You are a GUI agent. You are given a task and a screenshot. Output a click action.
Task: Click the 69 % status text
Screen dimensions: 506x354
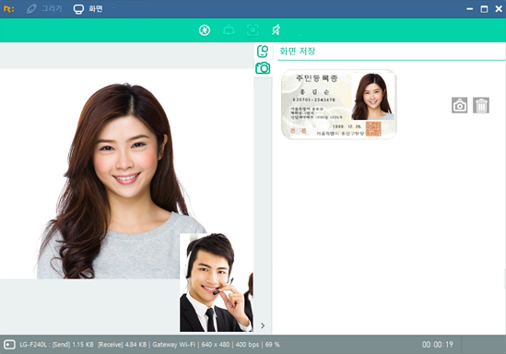pos(273,345)
